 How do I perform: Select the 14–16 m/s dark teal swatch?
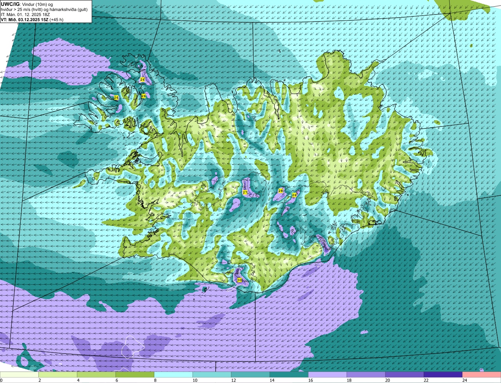[x=289, y=374]
